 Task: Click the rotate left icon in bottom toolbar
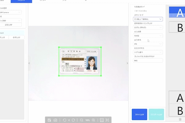(64, 120)
